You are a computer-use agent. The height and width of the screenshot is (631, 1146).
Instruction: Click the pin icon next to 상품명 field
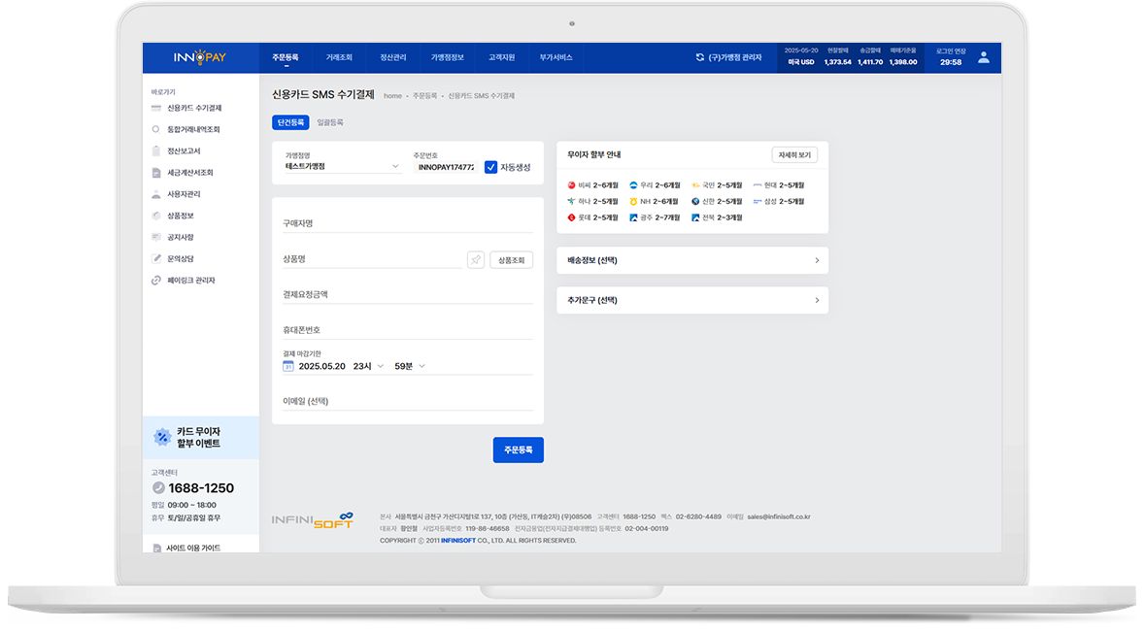476,260
